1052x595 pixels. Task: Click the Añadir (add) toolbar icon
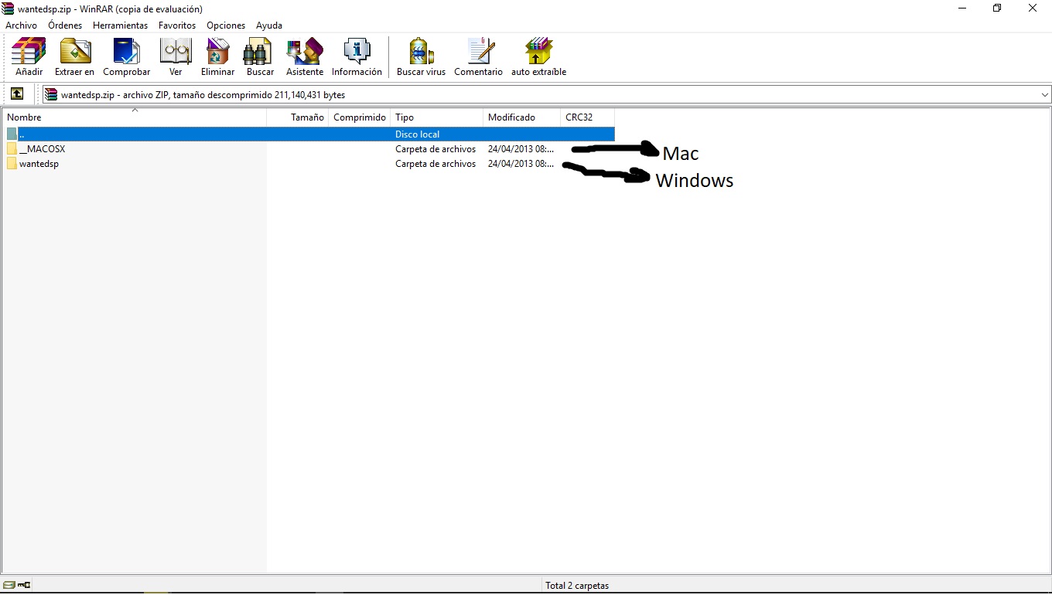tap(29, 52)
